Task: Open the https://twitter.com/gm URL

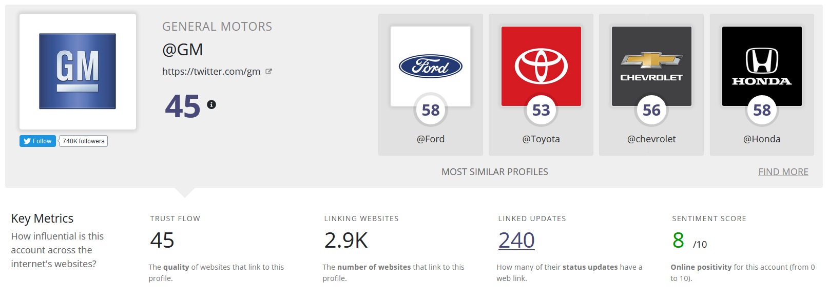Action: pos(211,72)
